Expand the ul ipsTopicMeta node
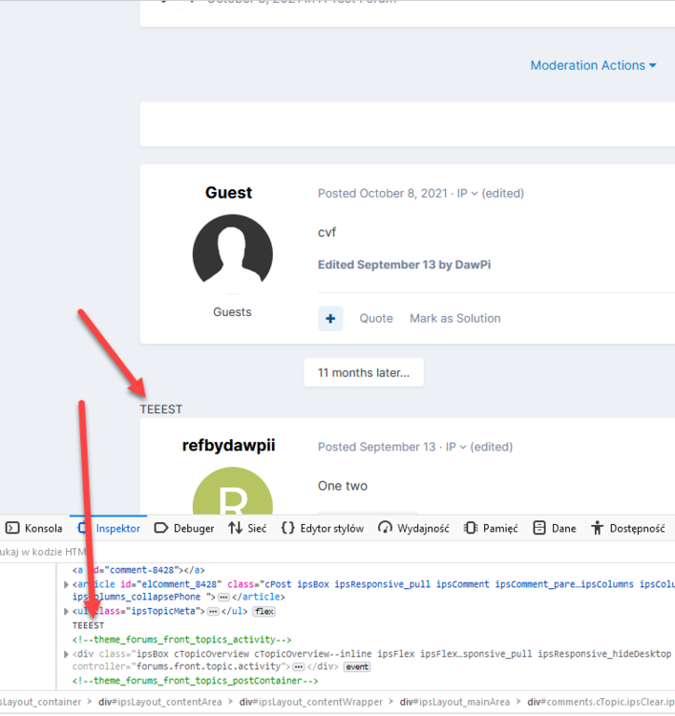675x716 pixels. coord(66,611)
